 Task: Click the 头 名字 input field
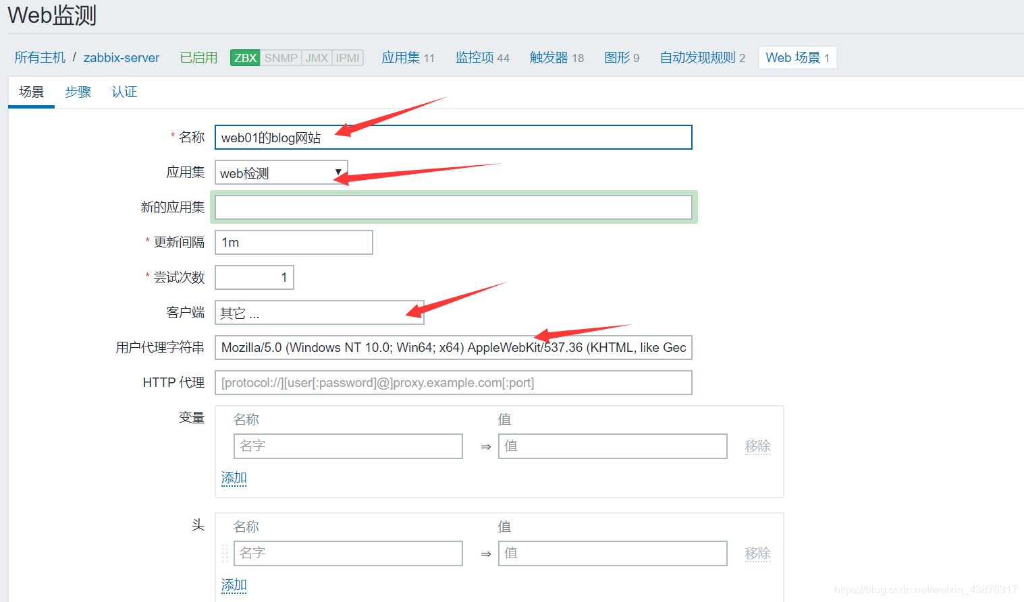pos(348,553)
